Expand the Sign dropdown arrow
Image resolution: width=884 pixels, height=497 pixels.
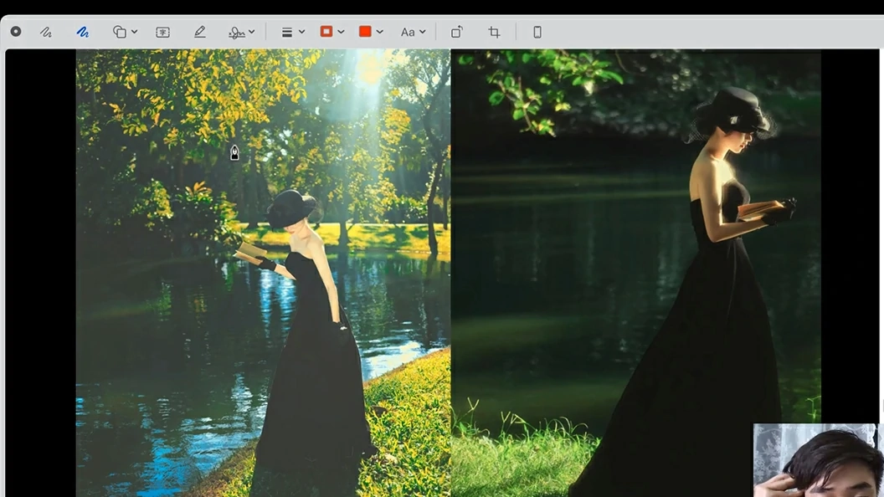point(251,32)
